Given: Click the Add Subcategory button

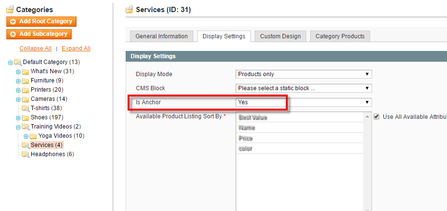Looking at the screenshot, I should click(39, 34).
